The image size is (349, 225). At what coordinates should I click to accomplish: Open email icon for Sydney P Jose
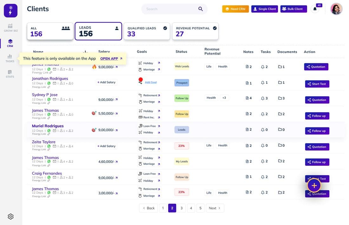[55, 100]
